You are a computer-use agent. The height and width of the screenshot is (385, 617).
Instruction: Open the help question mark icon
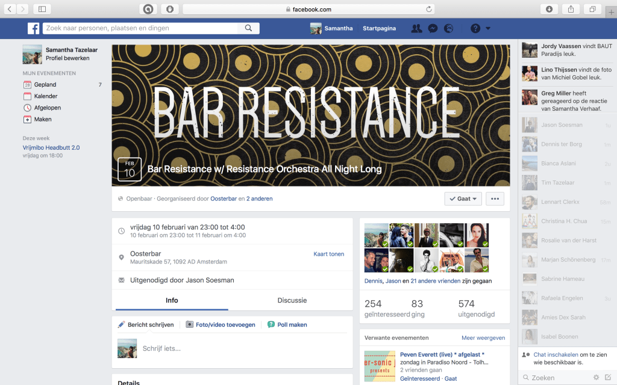tap(475, 28)
